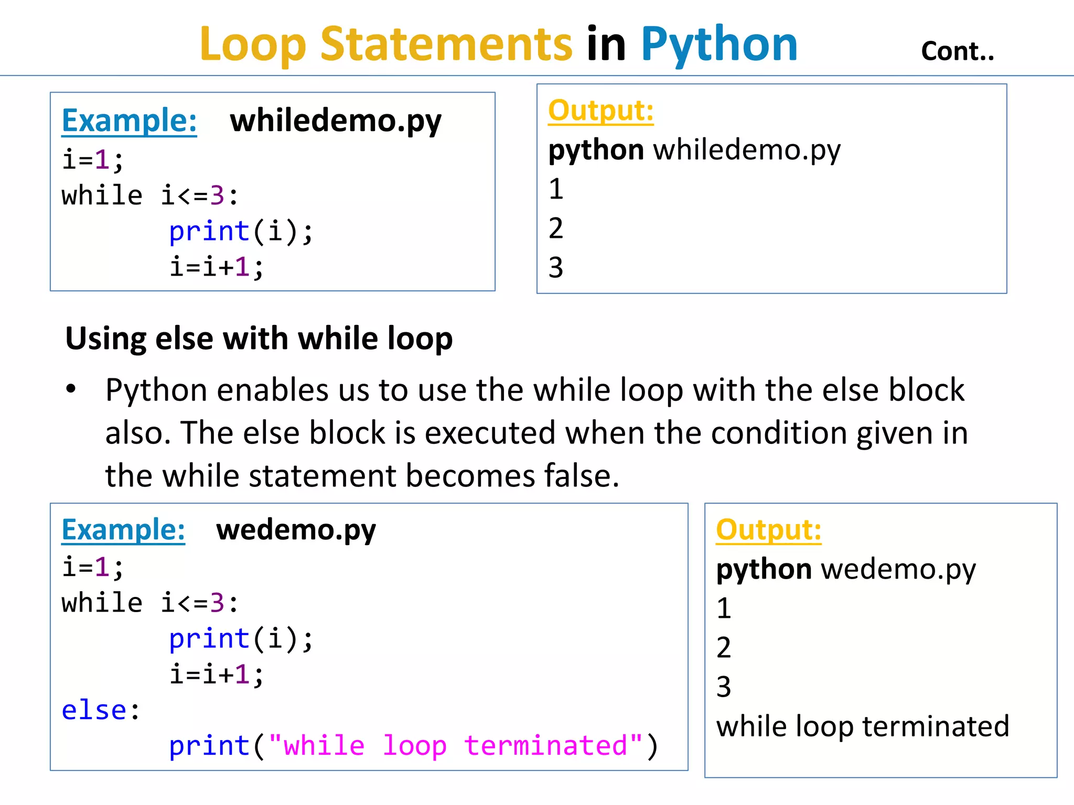
Task: Click the 'Cont..' label at top right
Action: 957,51
